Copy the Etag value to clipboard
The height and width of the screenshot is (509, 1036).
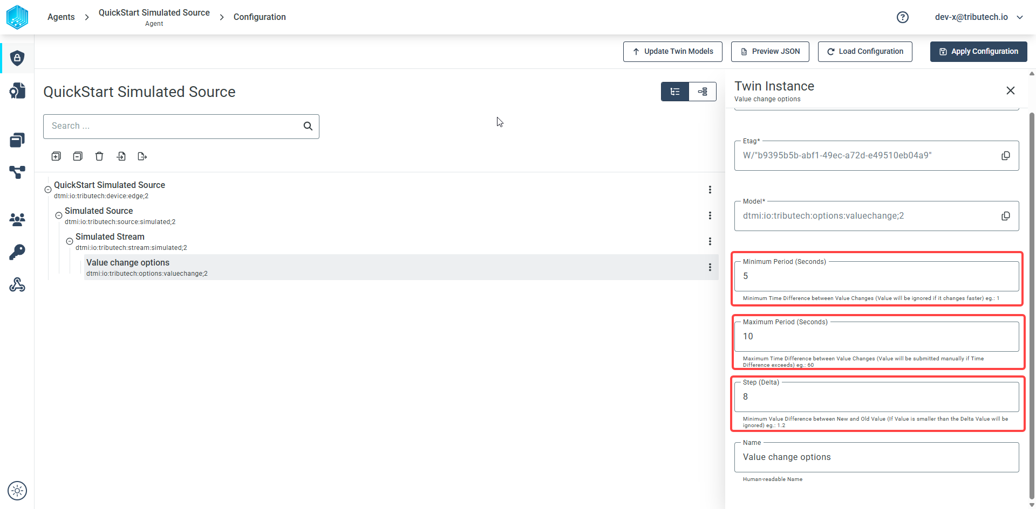[x=1006, y=156]
